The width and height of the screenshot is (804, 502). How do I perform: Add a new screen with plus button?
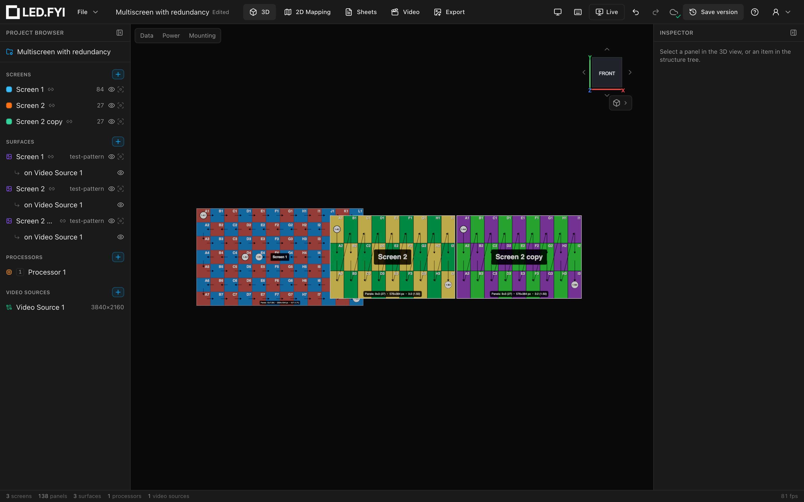pos(118,74)
